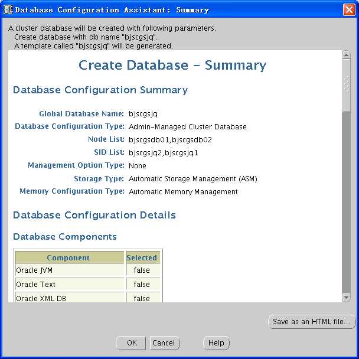359x359 pixels.
Task: Select the Oracle Text row
Action: [x=88, y=285]
